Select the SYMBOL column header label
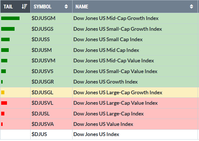This screenshot has height=141, width=199. pos(43,6)
